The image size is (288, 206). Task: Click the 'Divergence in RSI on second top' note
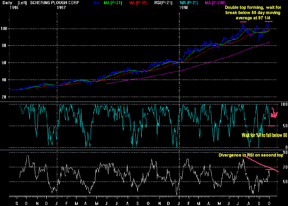(251, 155)
